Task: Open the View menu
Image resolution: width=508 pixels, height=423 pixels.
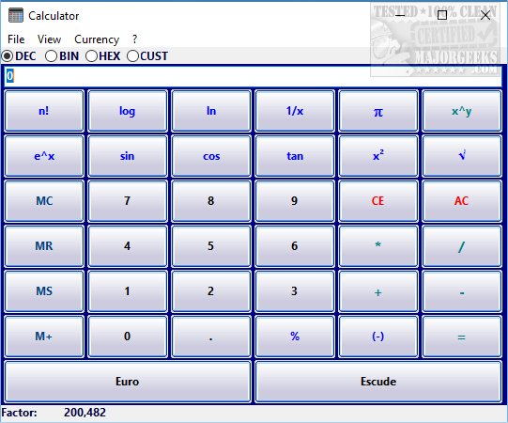Action: click(49, 39)
